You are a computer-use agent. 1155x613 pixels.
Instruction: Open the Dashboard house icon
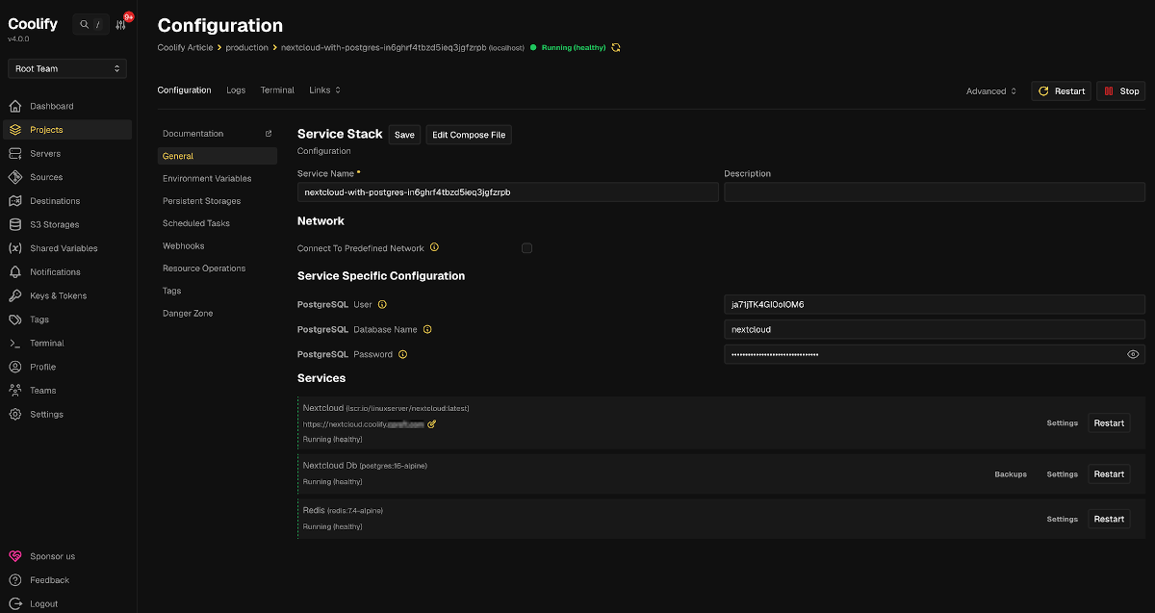(x=14, y=106)
